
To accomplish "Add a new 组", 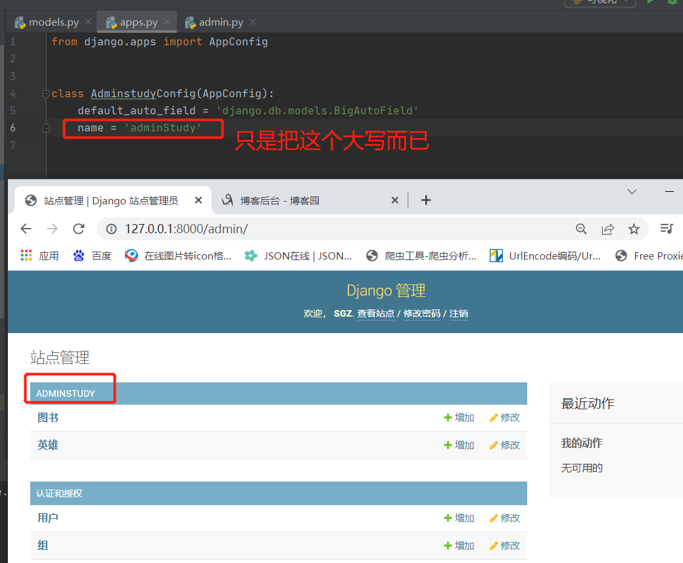I will coord(459,545).
